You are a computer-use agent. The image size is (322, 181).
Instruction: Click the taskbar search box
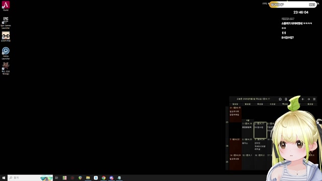(x=30, y=177)
